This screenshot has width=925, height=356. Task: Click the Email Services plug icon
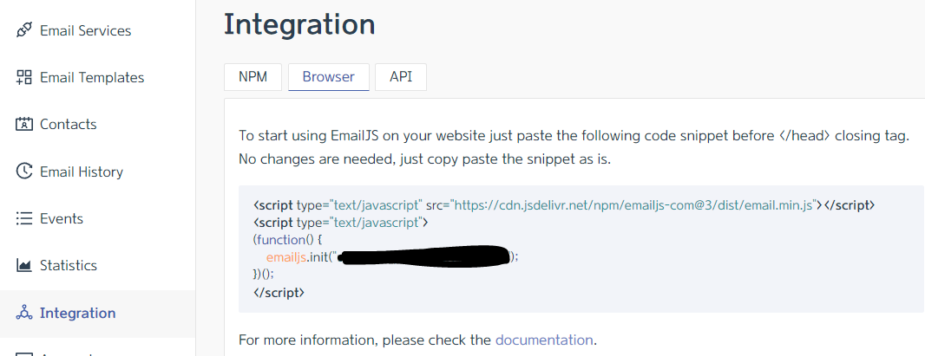[24, 30]
